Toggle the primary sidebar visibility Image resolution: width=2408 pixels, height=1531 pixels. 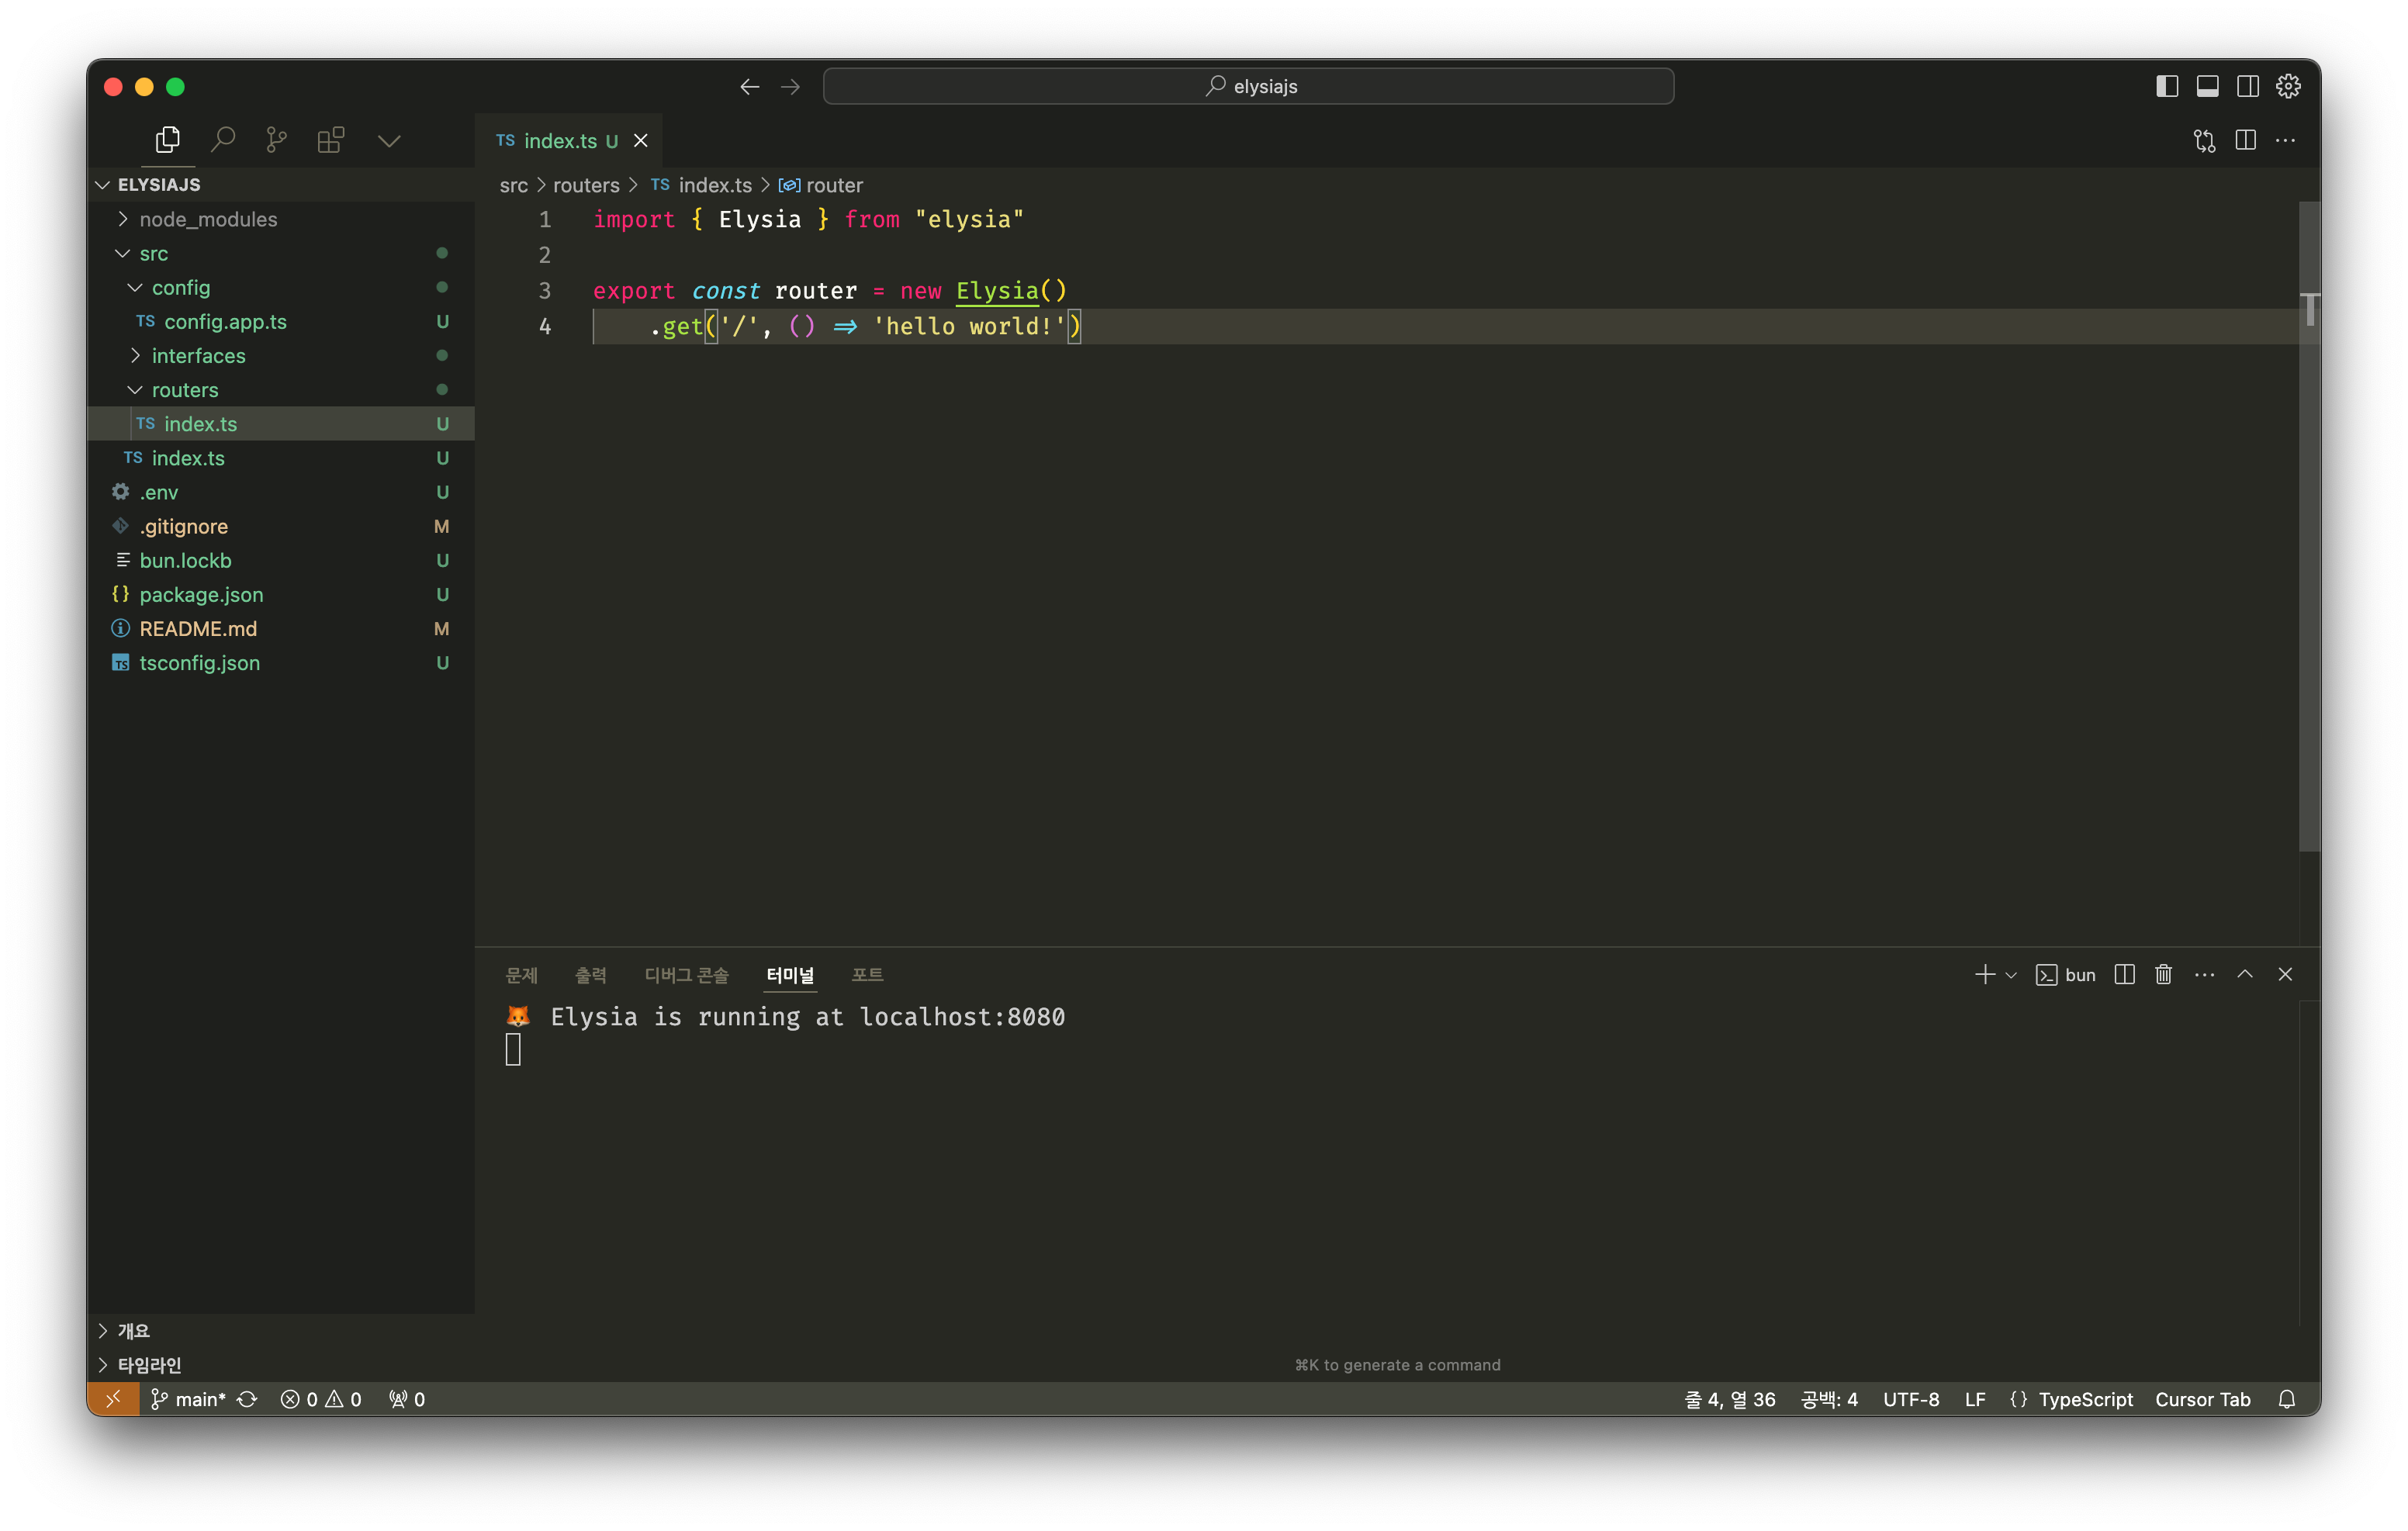pos(2167,86)
